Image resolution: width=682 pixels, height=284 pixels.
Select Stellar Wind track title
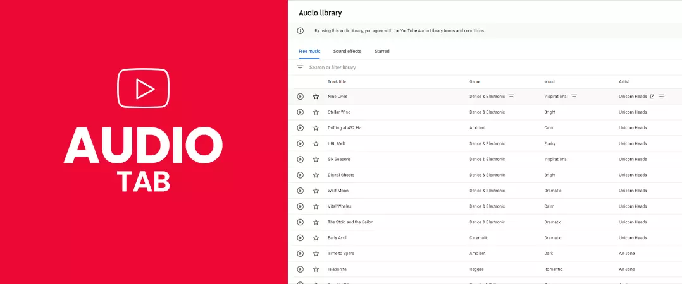(x=339, y=112)
